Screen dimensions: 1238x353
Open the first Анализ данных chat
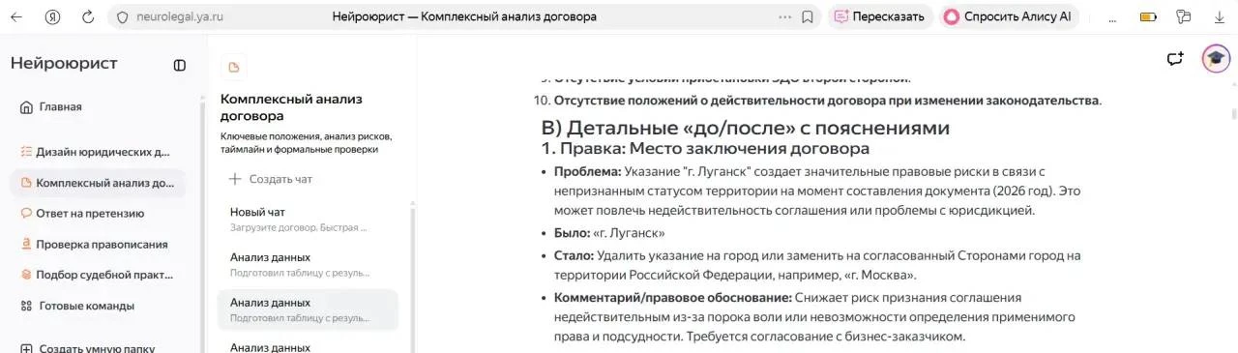point(308,264)
